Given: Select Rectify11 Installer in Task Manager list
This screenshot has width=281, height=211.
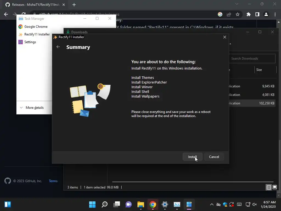Looking at the screenshot, I should coord(34,34).
